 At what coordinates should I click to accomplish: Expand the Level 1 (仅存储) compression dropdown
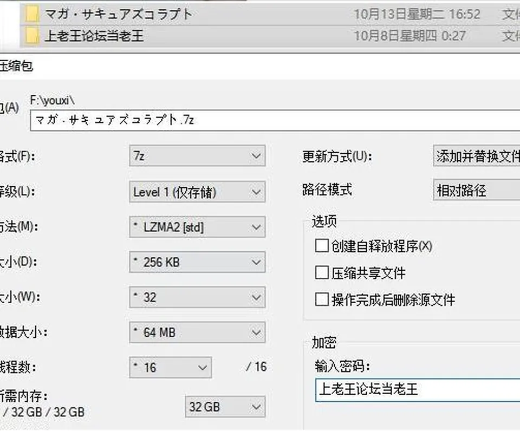click(x=197, y=192)
